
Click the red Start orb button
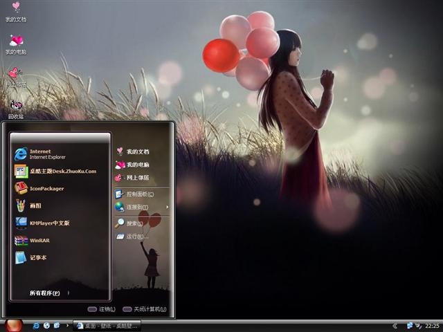[14, 325]
